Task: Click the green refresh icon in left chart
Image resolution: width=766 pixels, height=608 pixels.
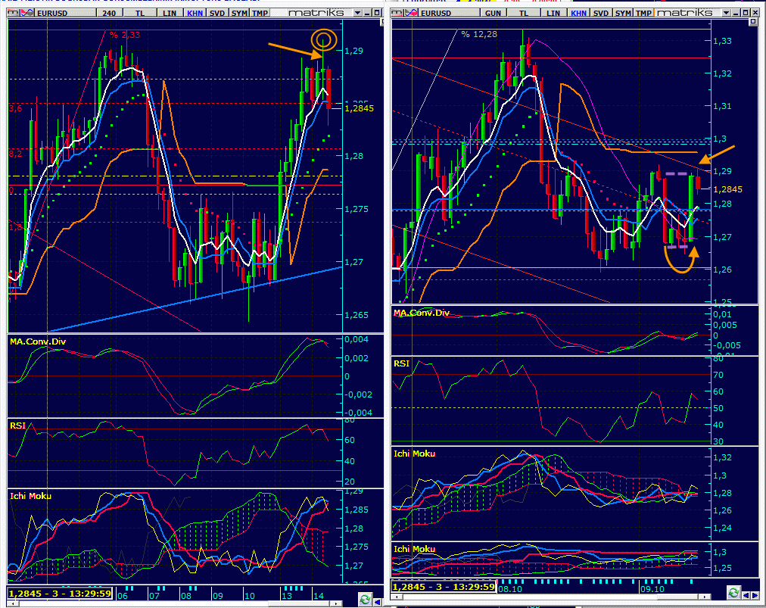Action: (365, 598)
